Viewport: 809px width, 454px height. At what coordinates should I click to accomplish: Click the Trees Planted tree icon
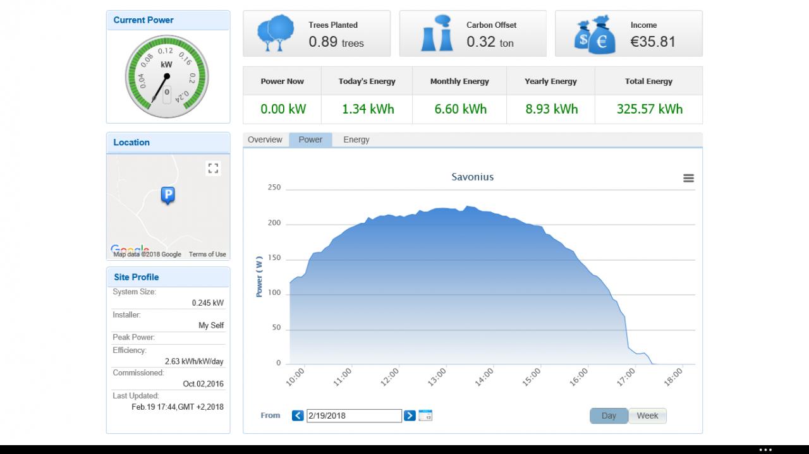point(275,33)
